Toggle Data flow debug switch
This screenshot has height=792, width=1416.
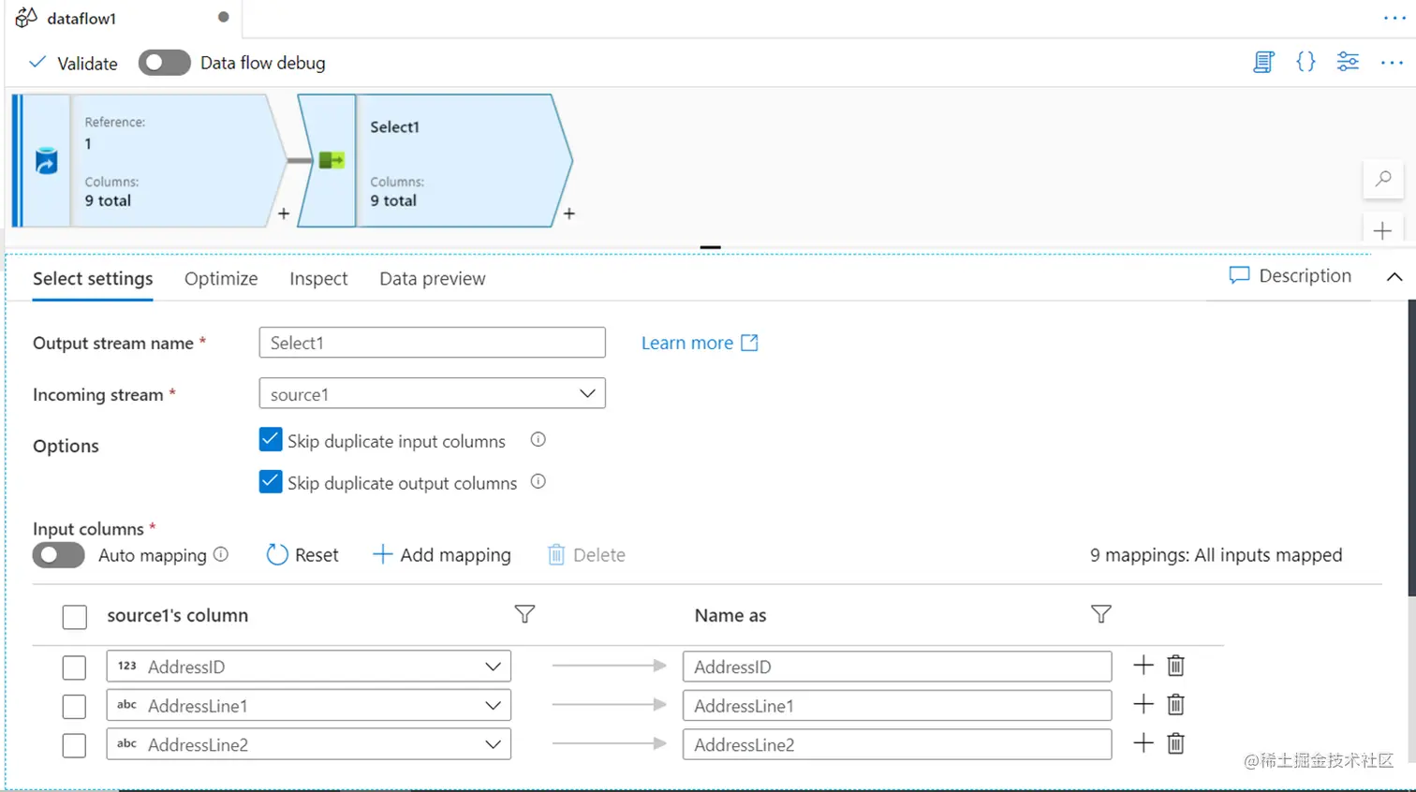click(165, 63)
